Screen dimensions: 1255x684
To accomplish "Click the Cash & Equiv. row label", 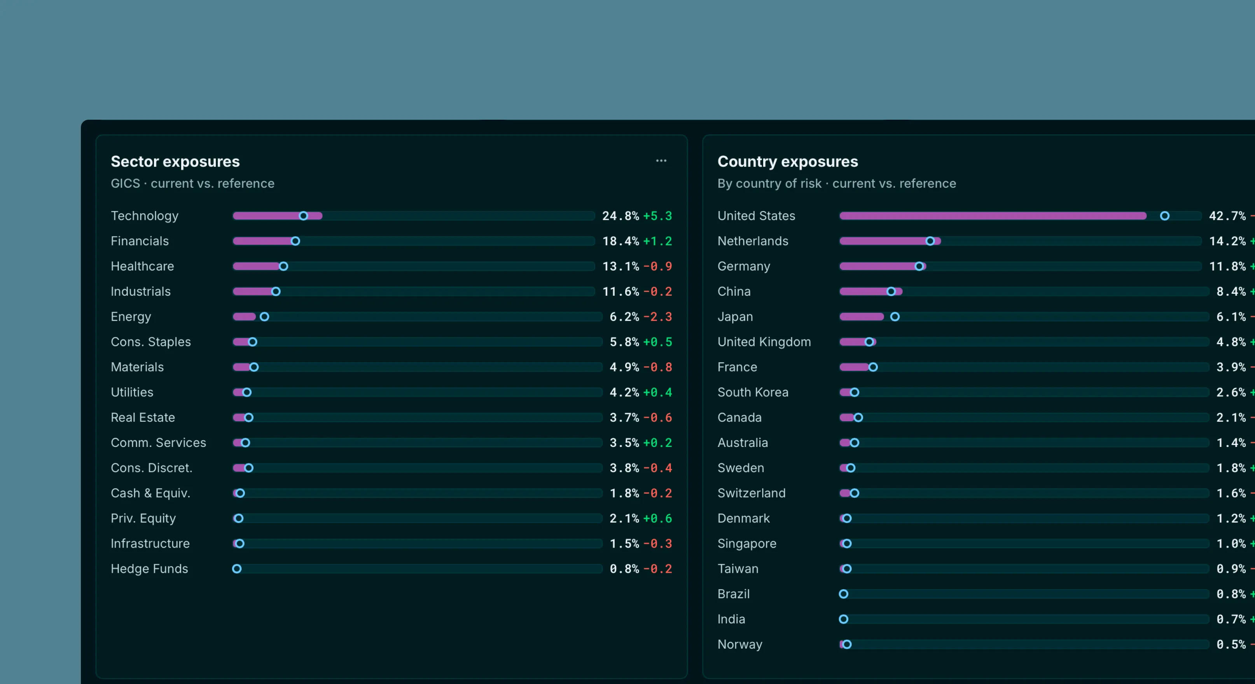I will [x=150, y=493].
